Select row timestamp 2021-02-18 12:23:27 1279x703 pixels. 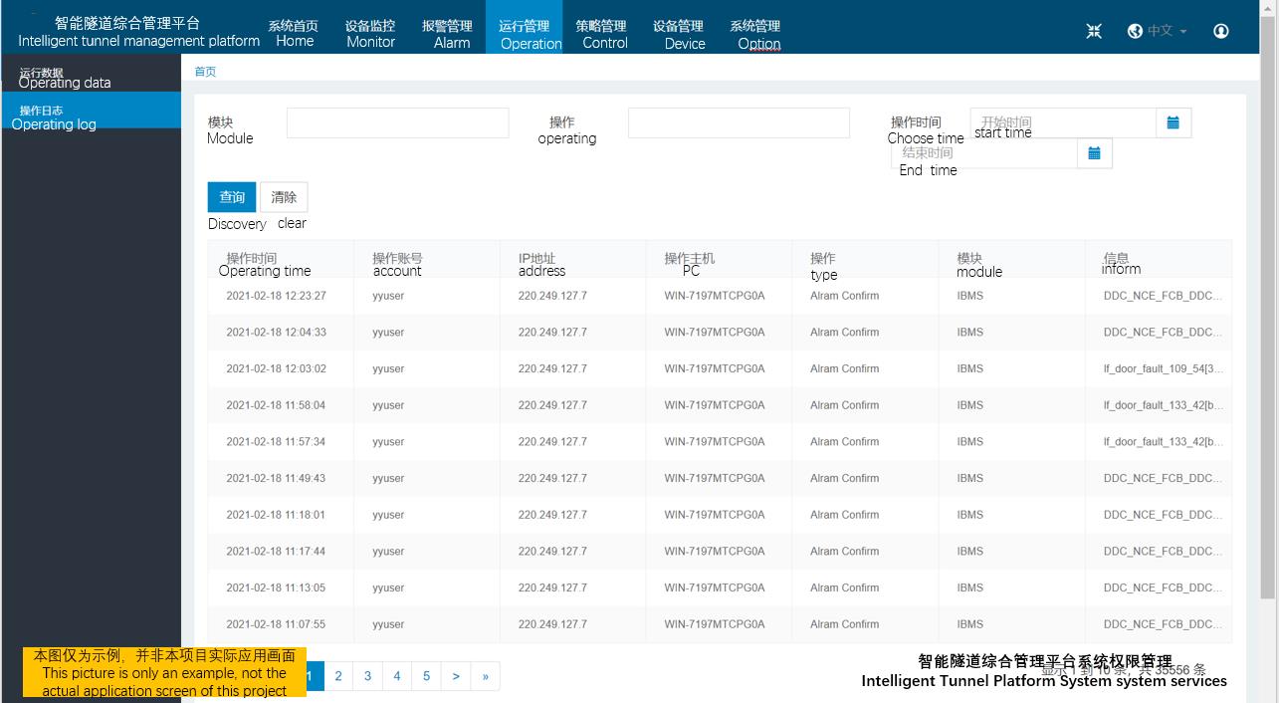pos(276,296)
